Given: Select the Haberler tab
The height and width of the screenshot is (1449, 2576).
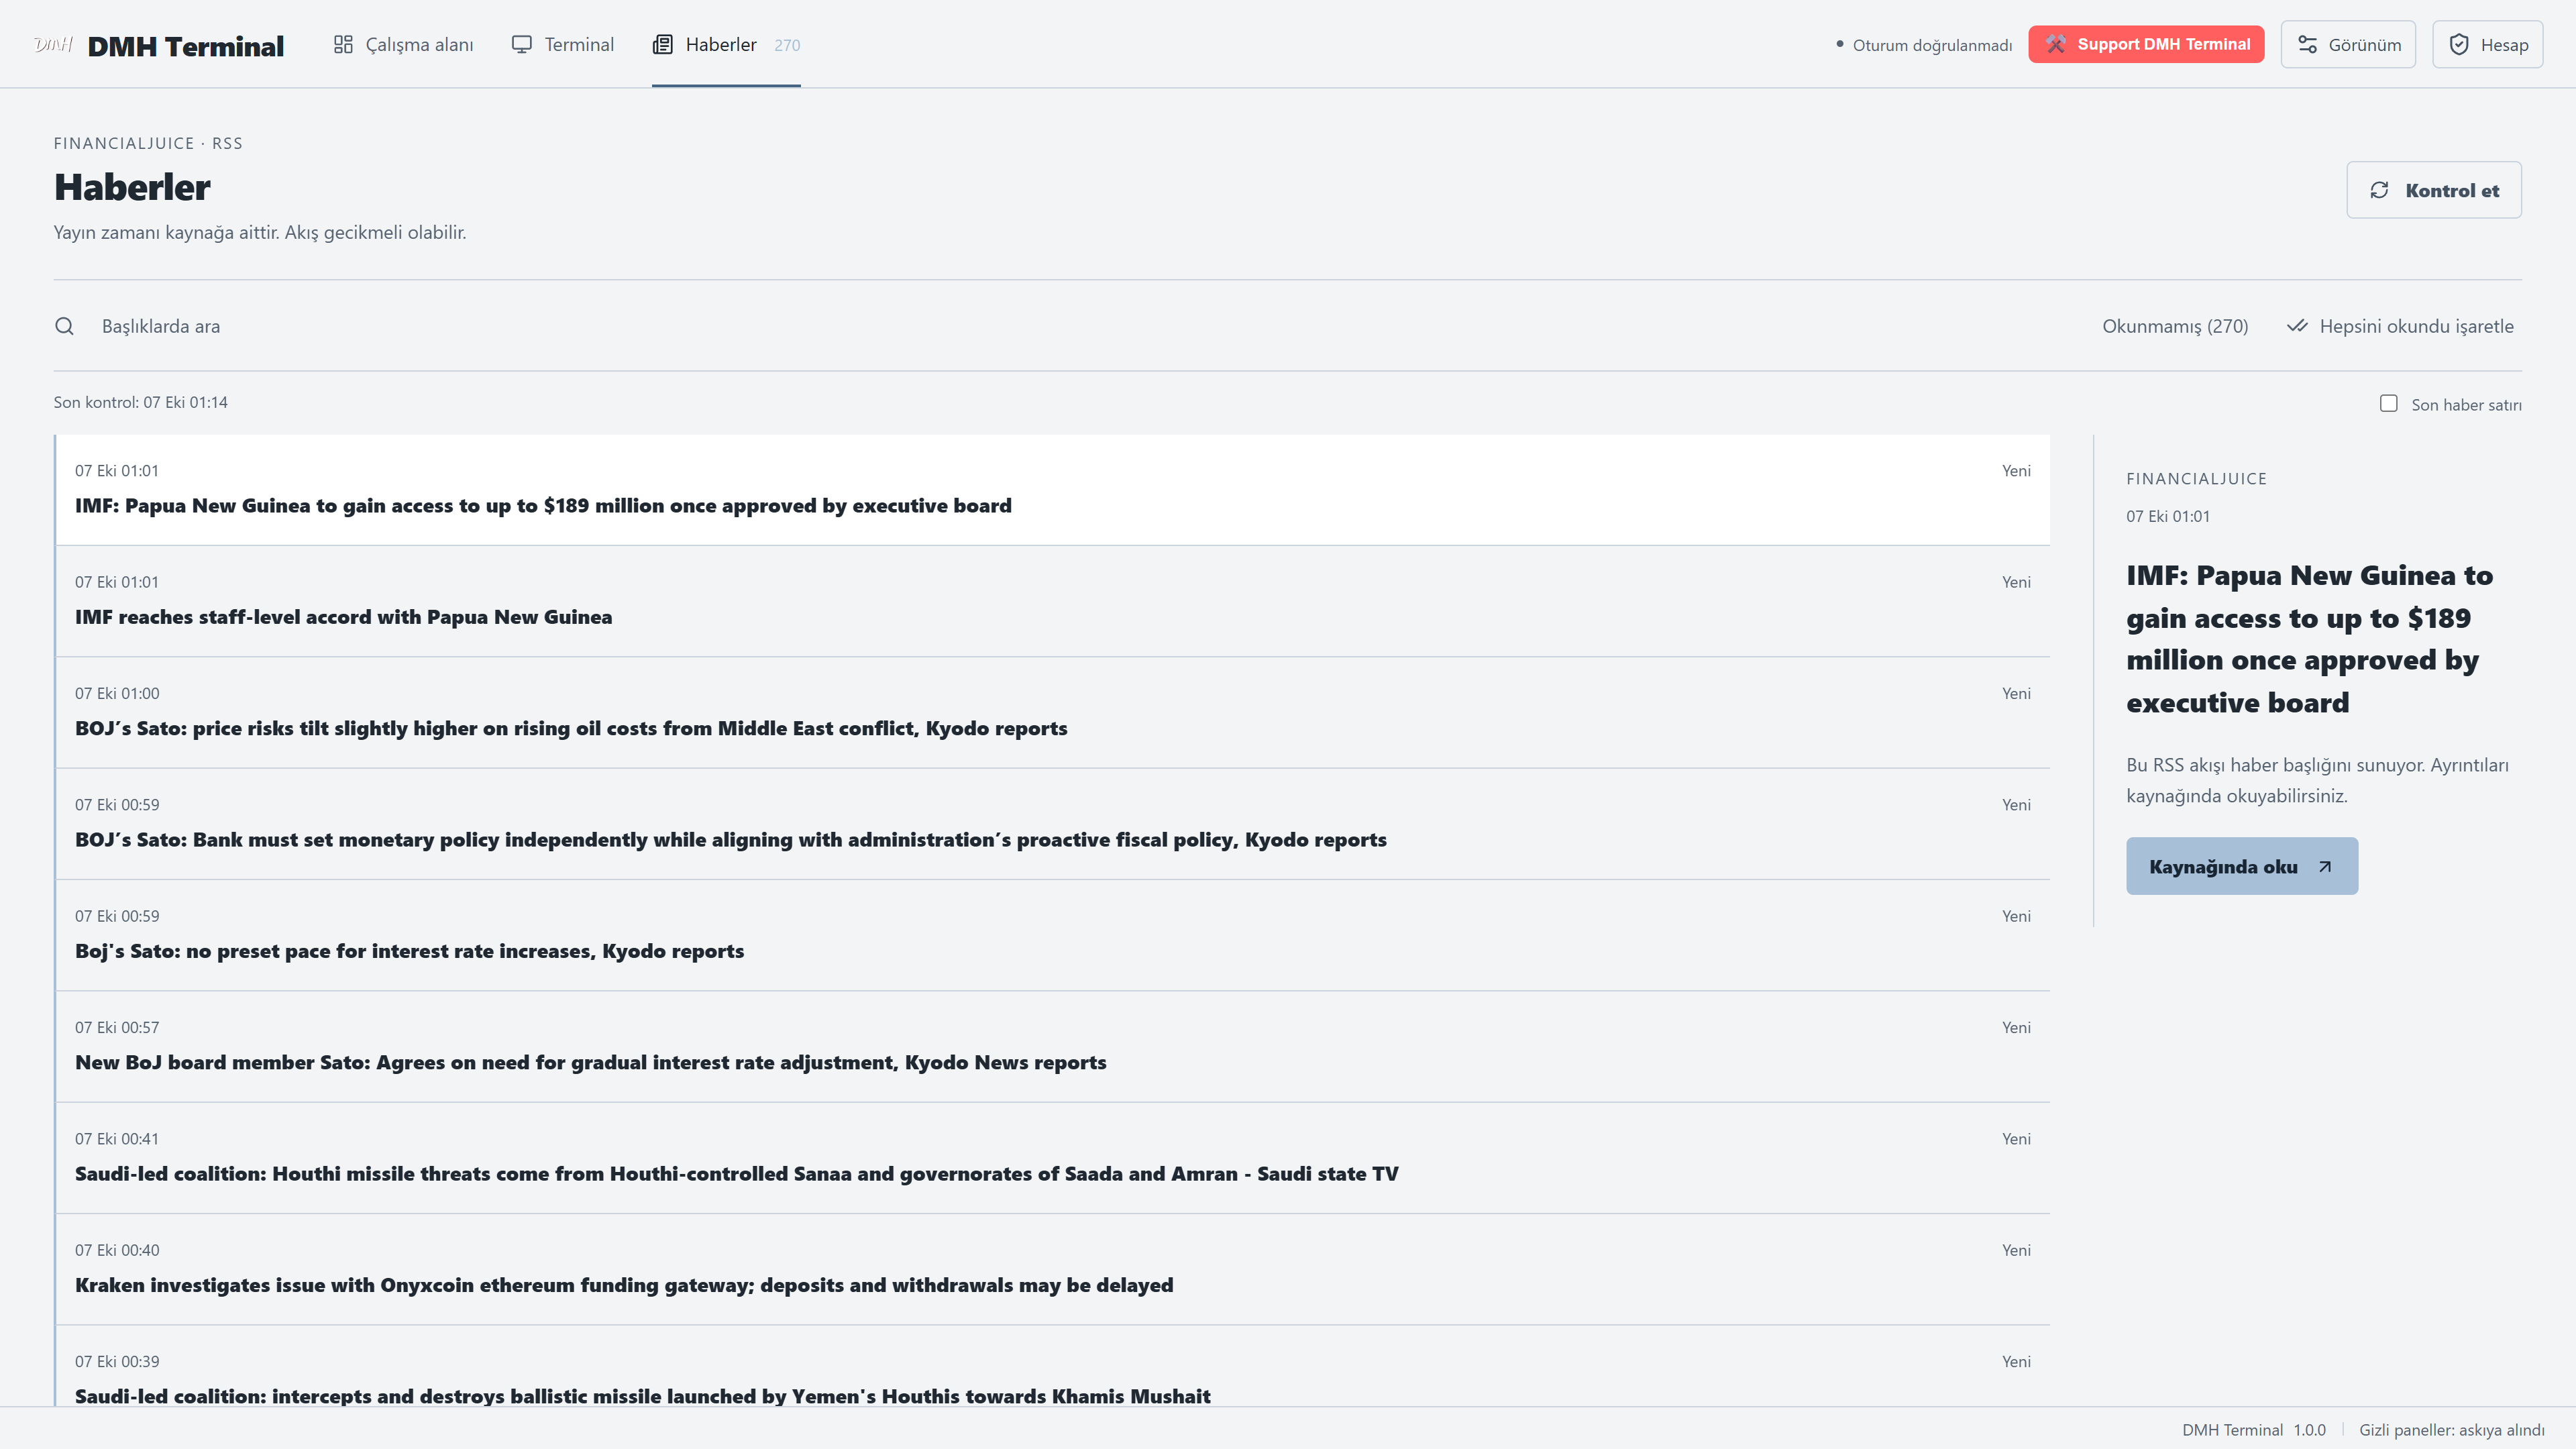Looking at the screenshot, I should (x=726, y=44).
